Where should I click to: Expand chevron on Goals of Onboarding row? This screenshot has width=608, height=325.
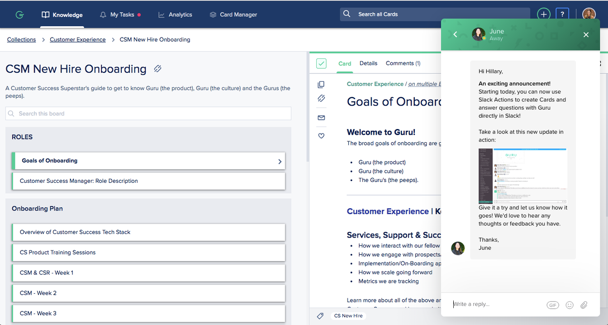[x=280, y=161]
